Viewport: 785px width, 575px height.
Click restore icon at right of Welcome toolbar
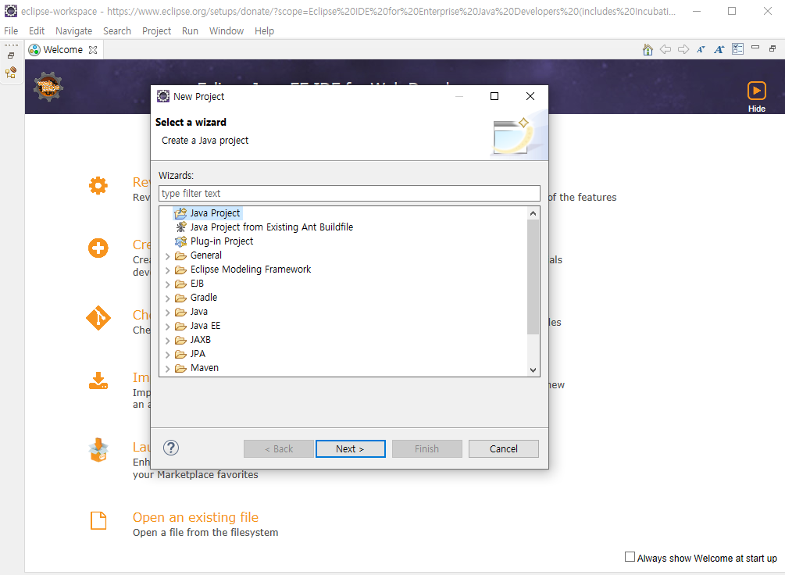point(773,48)
